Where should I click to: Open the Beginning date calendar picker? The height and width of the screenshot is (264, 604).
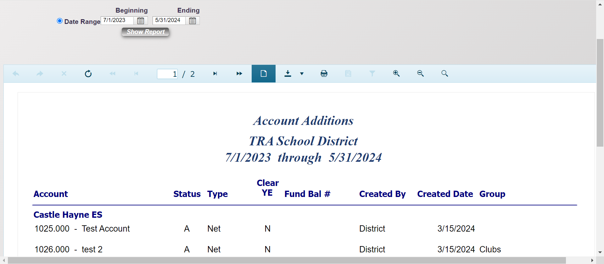(141, 21)
